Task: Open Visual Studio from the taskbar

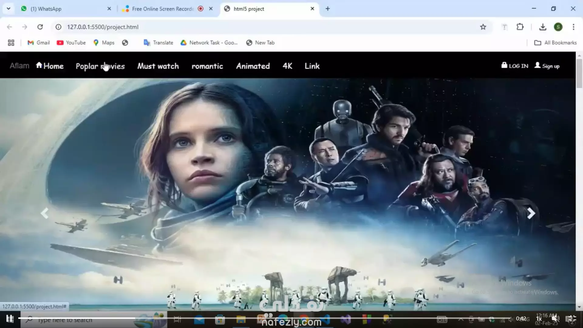Action: point(346,320)
